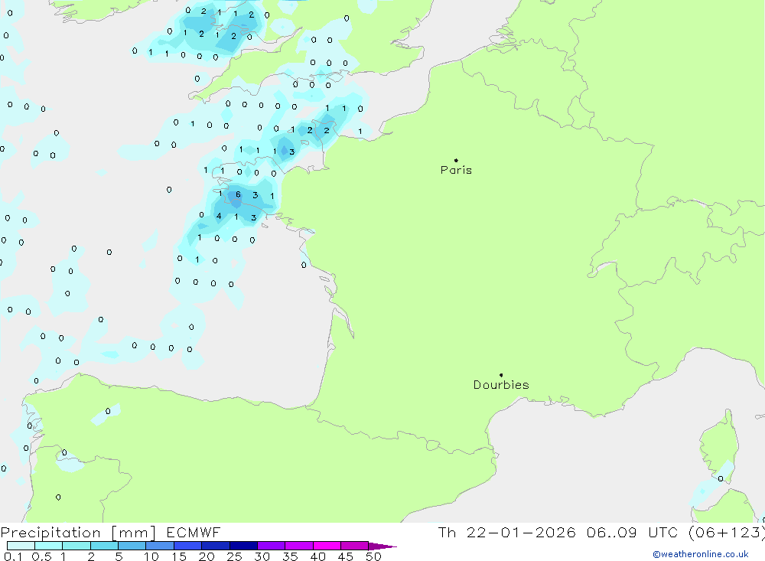765x561 pixels.
Task: Pick the bright magenta legend swatch between 40 and 45
Action: coord(327,546)
